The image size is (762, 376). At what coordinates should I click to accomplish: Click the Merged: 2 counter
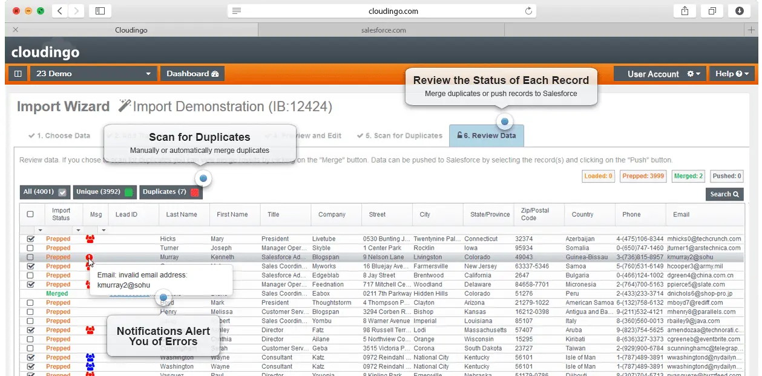[x=688, y=176]
